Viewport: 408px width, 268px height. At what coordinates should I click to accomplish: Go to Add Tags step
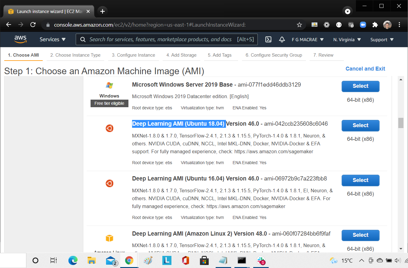220,55
